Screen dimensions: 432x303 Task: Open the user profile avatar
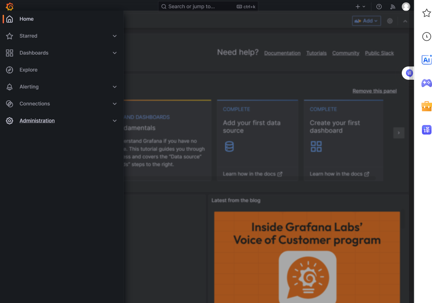point(406,7)
